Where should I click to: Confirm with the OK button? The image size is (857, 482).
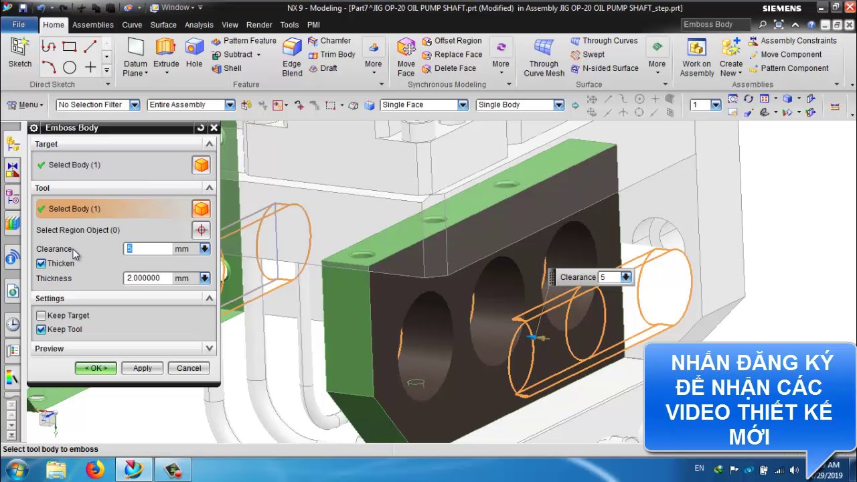coord(96,368)
